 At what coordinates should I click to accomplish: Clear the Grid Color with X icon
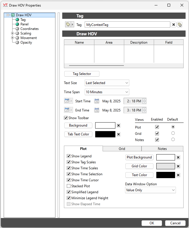point(178,166)
